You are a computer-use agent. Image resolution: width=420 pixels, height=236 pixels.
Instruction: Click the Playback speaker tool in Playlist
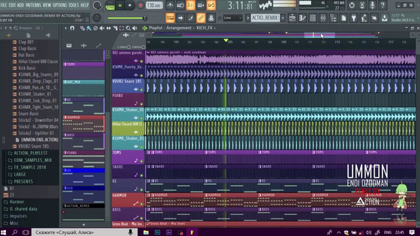click(135, 28)
